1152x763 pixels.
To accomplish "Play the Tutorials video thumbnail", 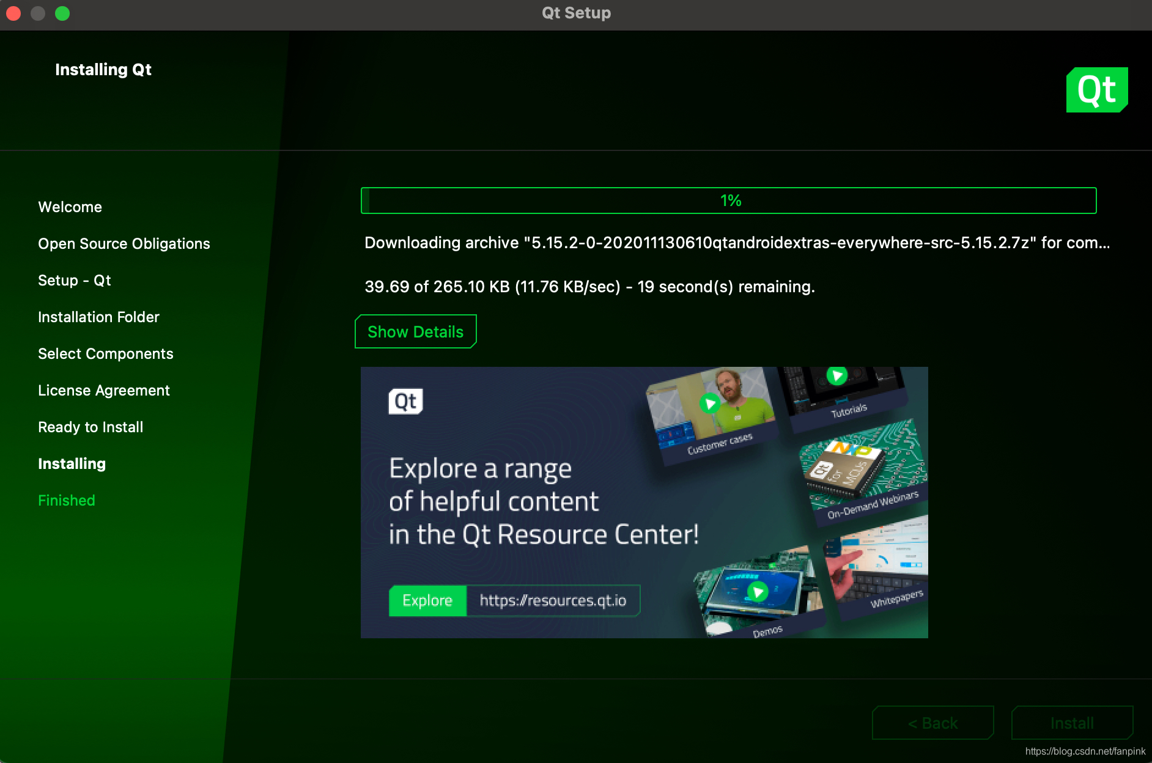I will [x=836, y=375].
